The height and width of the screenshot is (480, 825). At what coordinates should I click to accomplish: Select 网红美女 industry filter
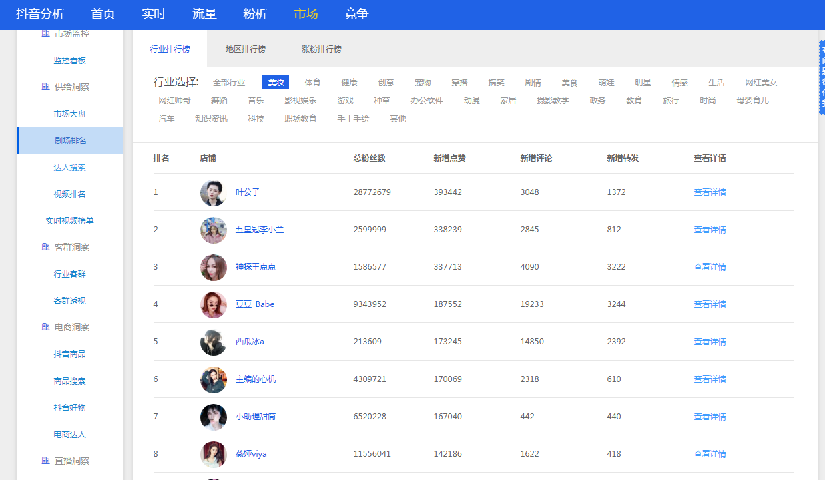(x=762, y=83)
